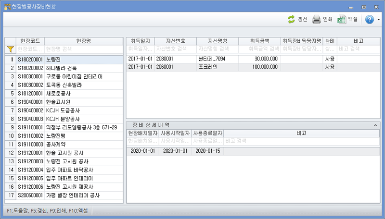Click site code S191200005 cell

pyautogui.click(x=30, y=178)
